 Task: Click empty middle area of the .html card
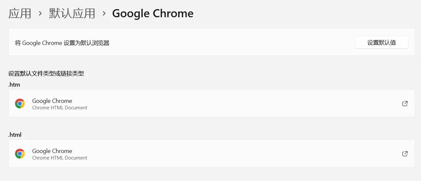tap(228, 154)
